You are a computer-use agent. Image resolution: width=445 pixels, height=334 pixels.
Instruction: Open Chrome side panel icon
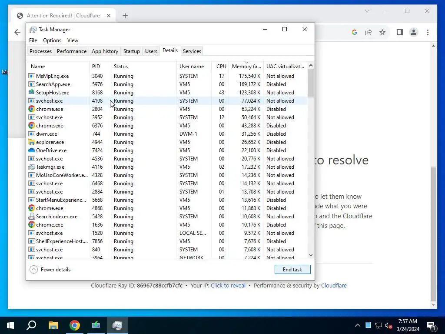click(400, 32)
